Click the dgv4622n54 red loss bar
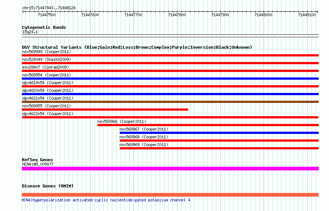 pos(170,117)
